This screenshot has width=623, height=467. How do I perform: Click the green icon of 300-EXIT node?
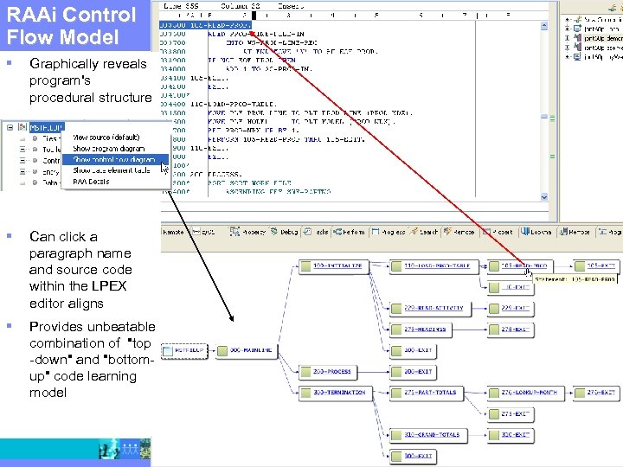click(x=396, y=457)
